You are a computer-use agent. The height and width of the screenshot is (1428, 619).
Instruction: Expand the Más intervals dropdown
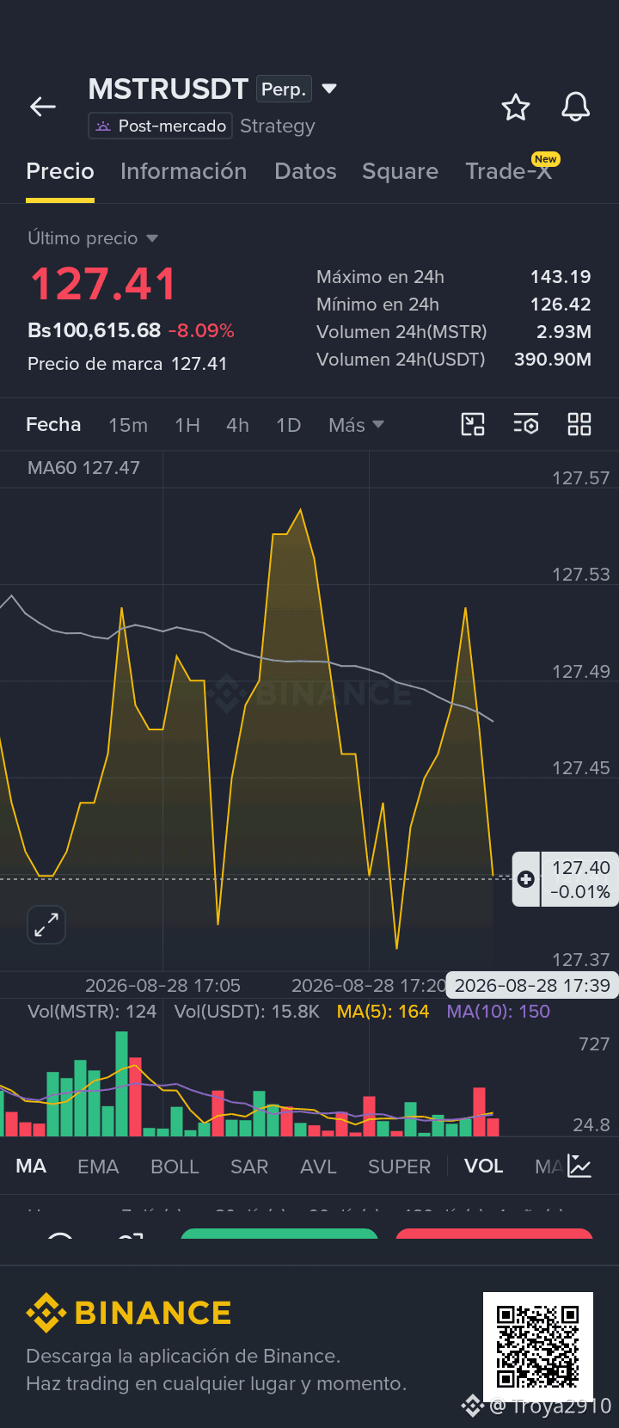point(356,425)
